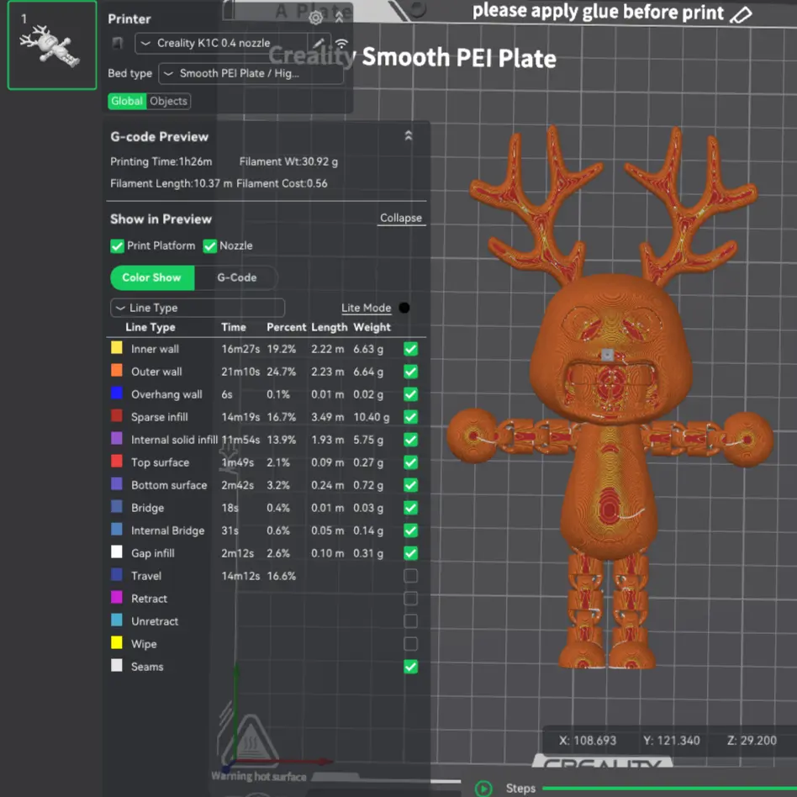Click the Collapse link
This screenshot has width=797, height=797.
click(x=401, y=218)
